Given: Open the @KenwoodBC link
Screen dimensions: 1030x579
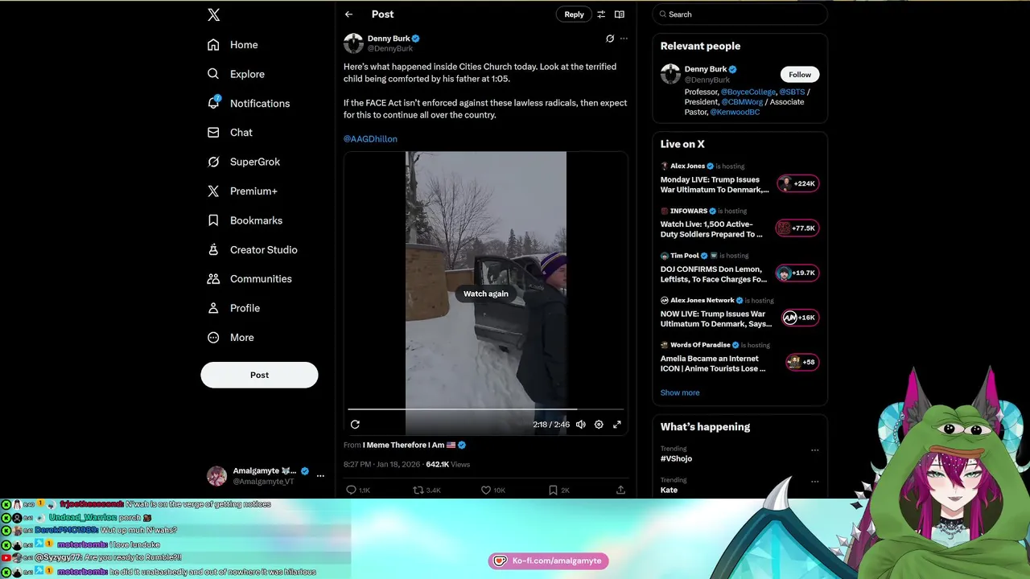Looking at the screenshot, I should 735,113.
